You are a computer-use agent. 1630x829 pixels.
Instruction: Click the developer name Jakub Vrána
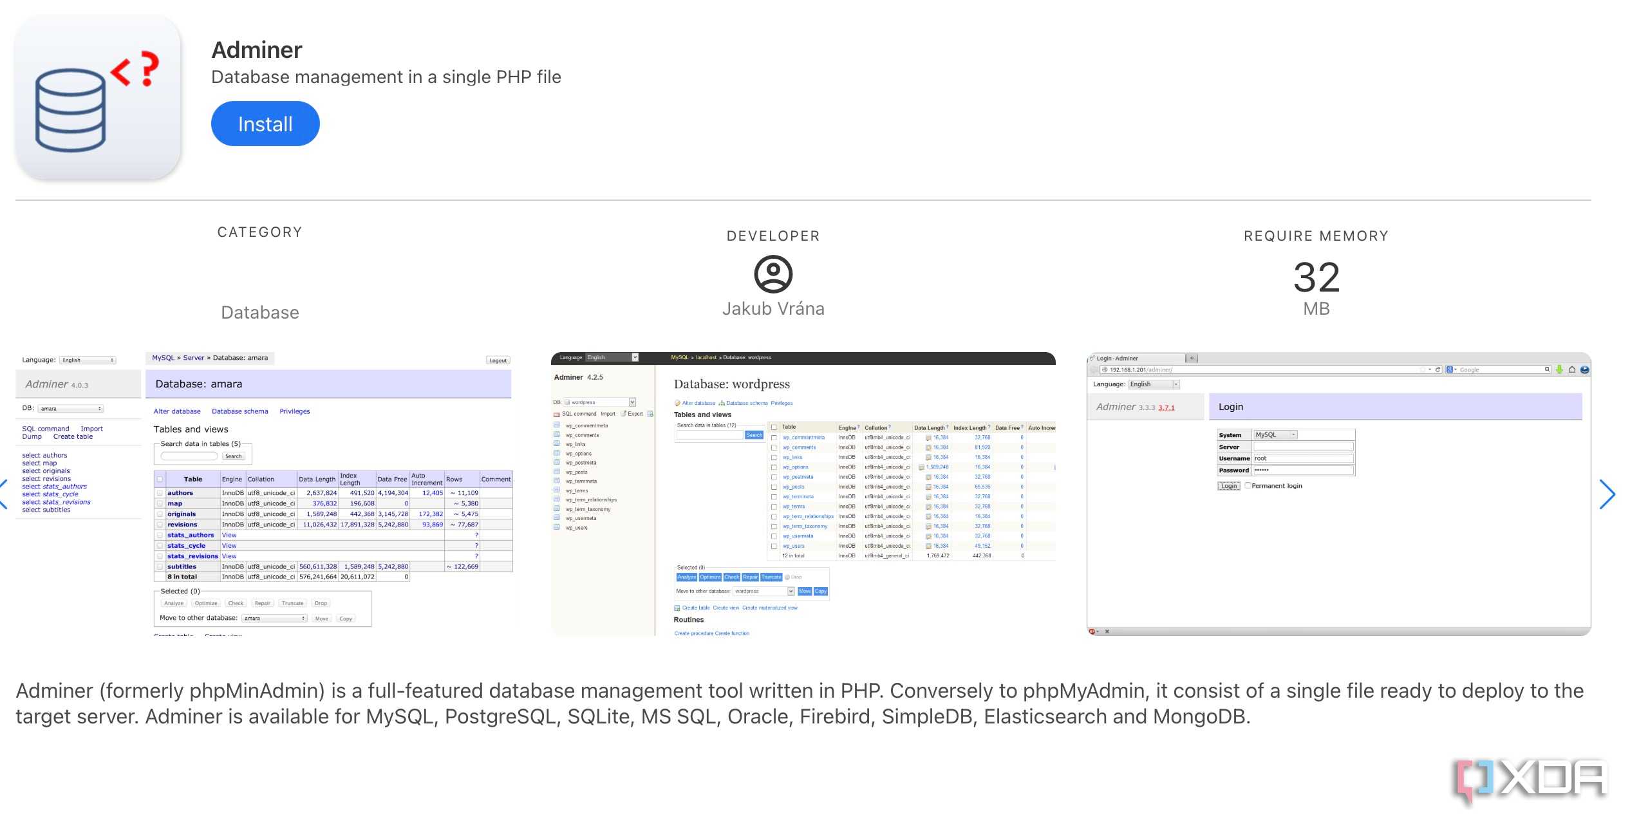coord(773,309)
